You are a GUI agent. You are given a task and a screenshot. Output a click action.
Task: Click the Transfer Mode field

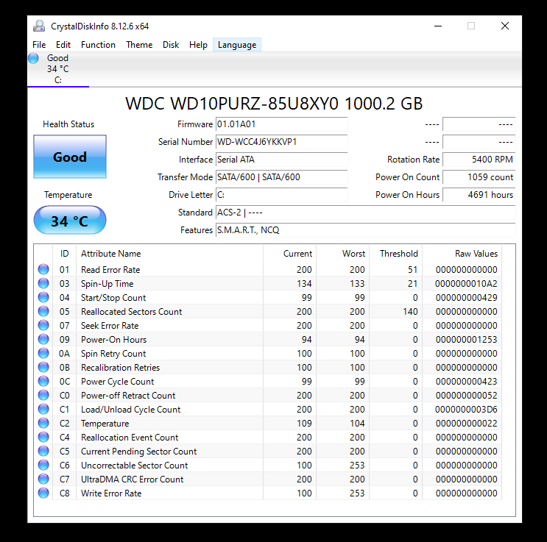click(281, 177)
